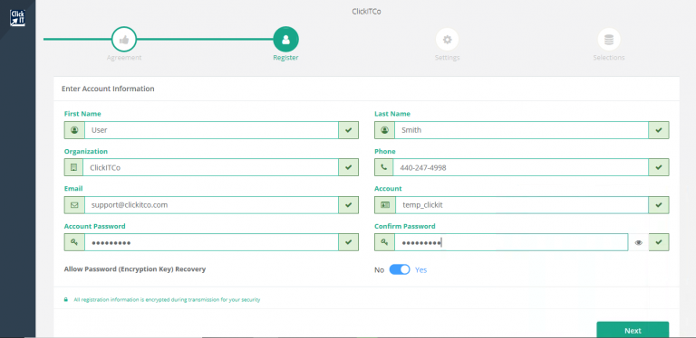Select the No label for password recovery
The image size is (696, 338).
pyautogui.click(x=379, y=270)
